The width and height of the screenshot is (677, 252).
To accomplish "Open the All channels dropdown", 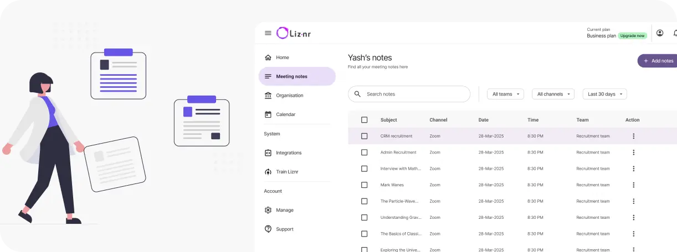I will pyautogui.click(x=553, y=94).
